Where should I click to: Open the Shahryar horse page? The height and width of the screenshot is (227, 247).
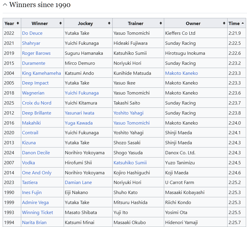[31, 43]
